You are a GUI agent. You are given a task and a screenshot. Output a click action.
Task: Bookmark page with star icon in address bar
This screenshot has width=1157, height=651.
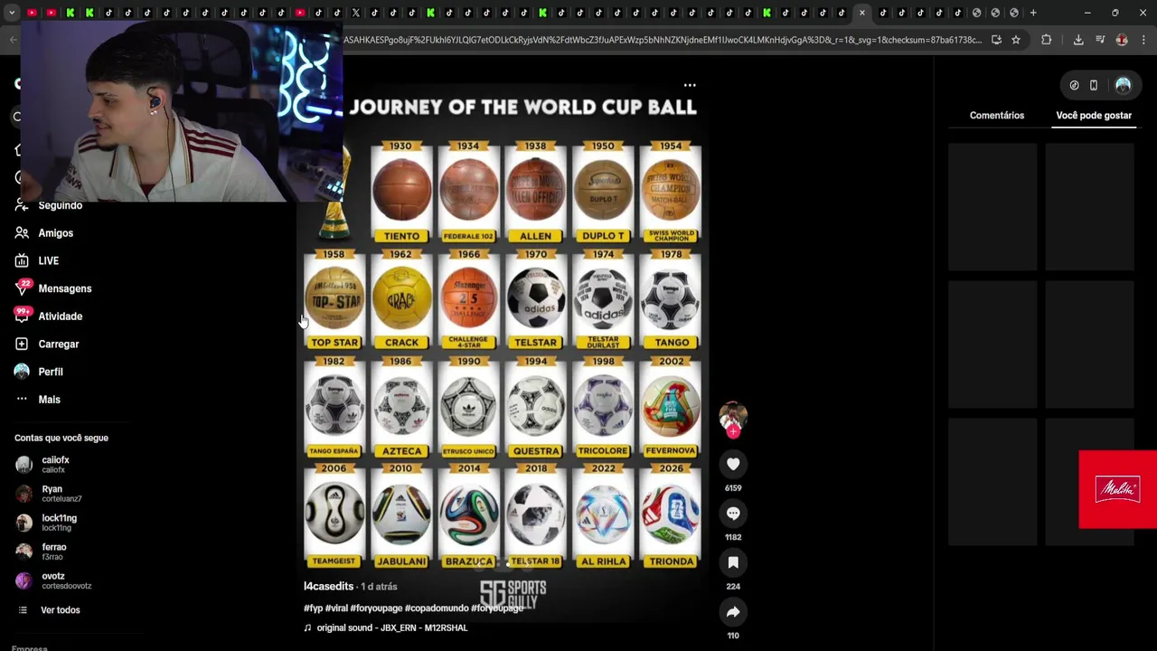[x=1016, y=40]
